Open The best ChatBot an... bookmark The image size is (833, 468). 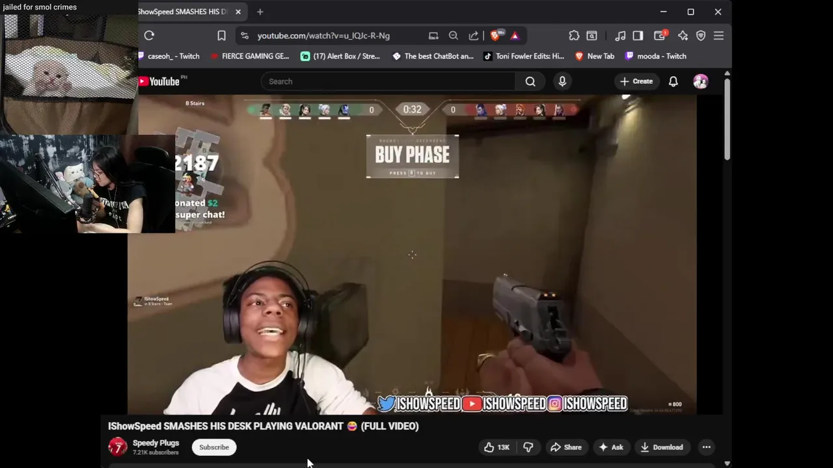click(433, 56)
